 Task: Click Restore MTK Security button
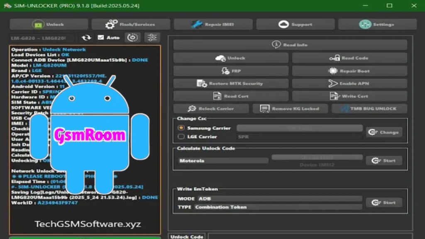(231, 83)
